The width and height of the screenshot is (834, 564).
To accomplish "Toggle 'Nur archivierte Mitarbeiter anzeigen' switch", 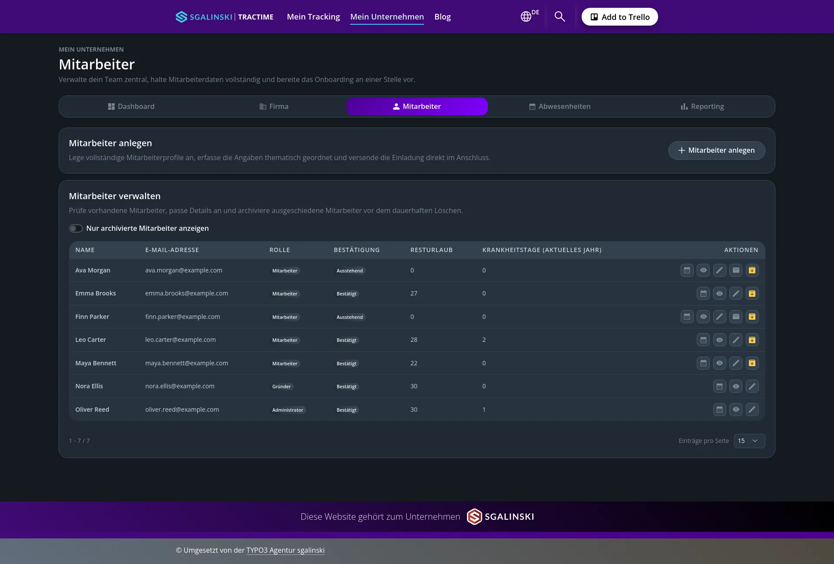I will pyautogui.click(x=76, y=229).
